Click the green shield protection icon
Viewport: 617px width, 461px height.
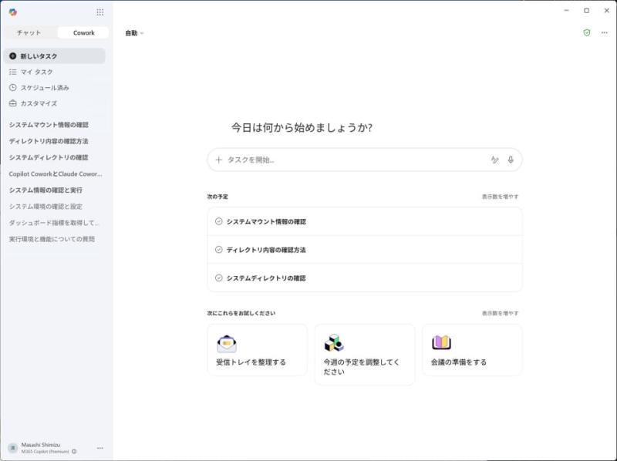[x=587, y=32]
